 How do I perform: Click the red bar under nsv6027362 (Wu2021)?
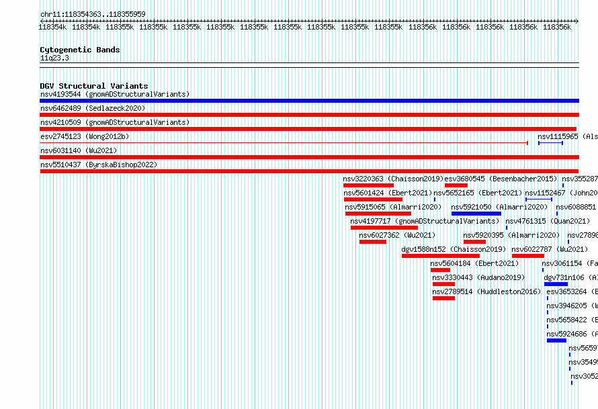click(373, 242)
